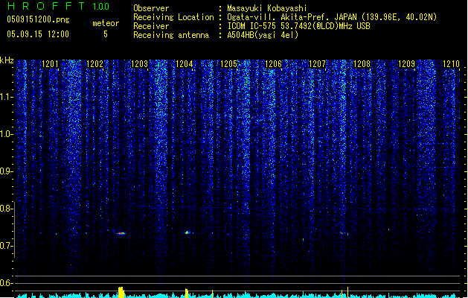468x298 pixels.
Task: Click the 1207 time marker
Action: [x=317, y=64]
